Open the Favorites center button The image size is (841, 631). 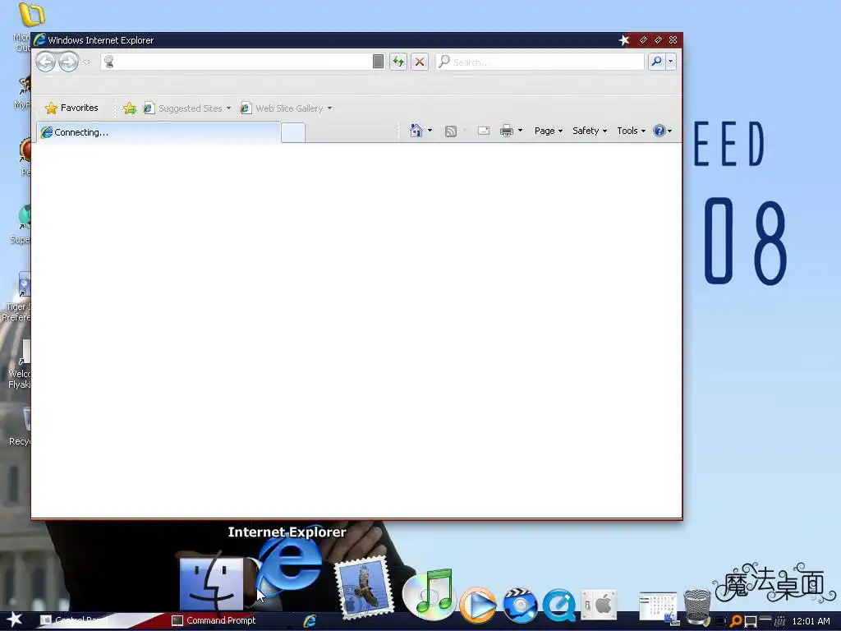pos(72,108)
